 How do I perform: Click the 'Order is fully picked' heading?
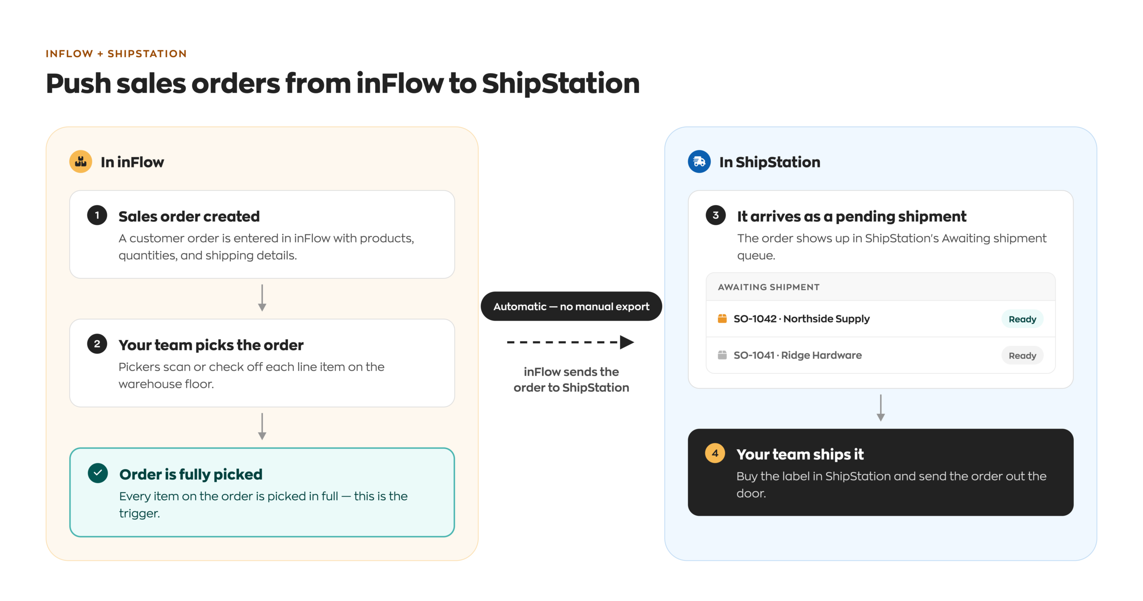191,474
